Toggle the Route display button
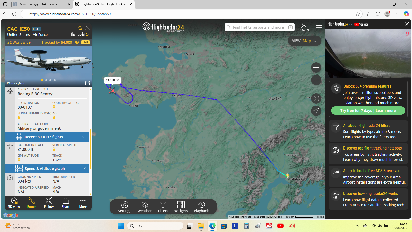Screen dimensions: 412x232 point(31,203)
